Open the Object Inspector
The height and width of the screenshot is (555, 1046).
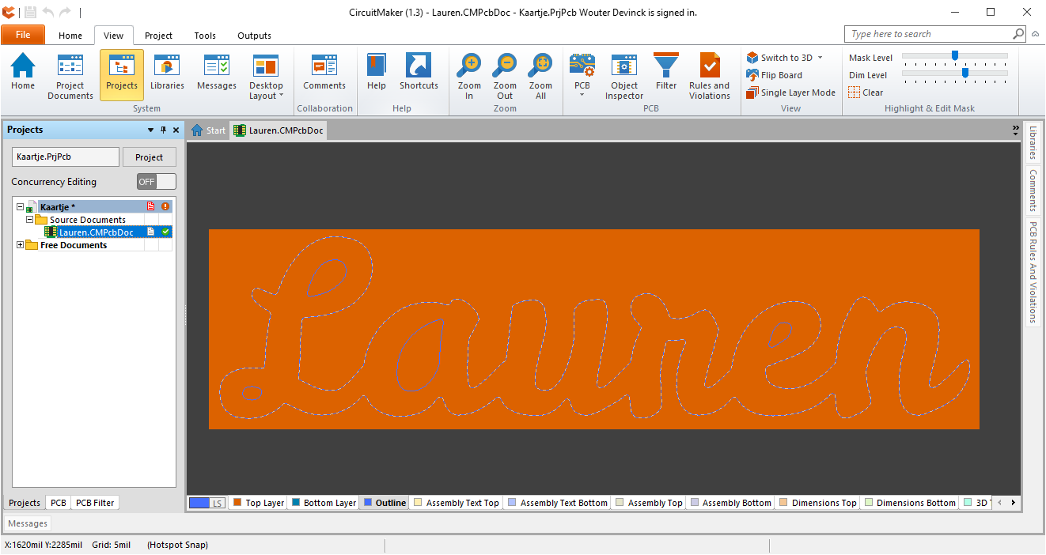click(624, 76)
